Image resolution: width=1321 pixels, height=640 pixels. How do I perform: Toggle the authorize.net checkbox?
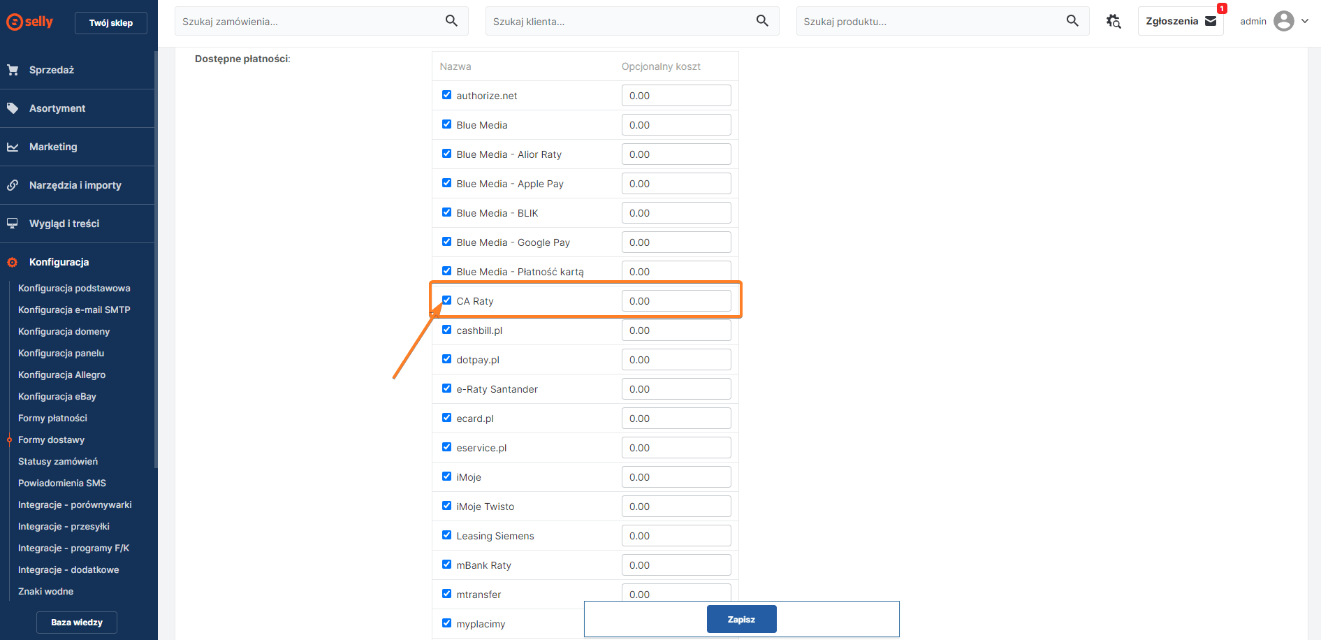(x=446, y=95)
